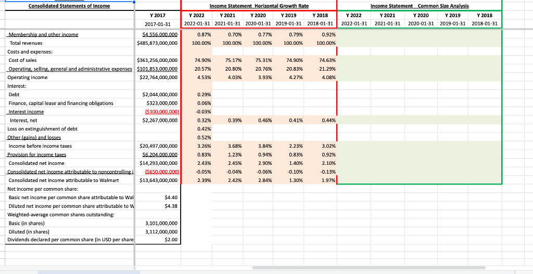Select Y 2022 header in Common Size Analysis
Screen dimensions: 533x274
[x=354, y=15]
